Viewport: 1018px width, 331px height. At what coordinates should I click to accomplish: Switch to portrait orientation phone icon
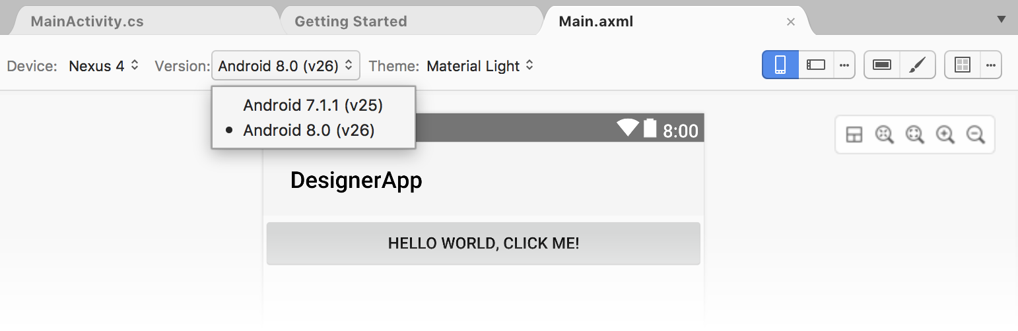click(780, 65)
